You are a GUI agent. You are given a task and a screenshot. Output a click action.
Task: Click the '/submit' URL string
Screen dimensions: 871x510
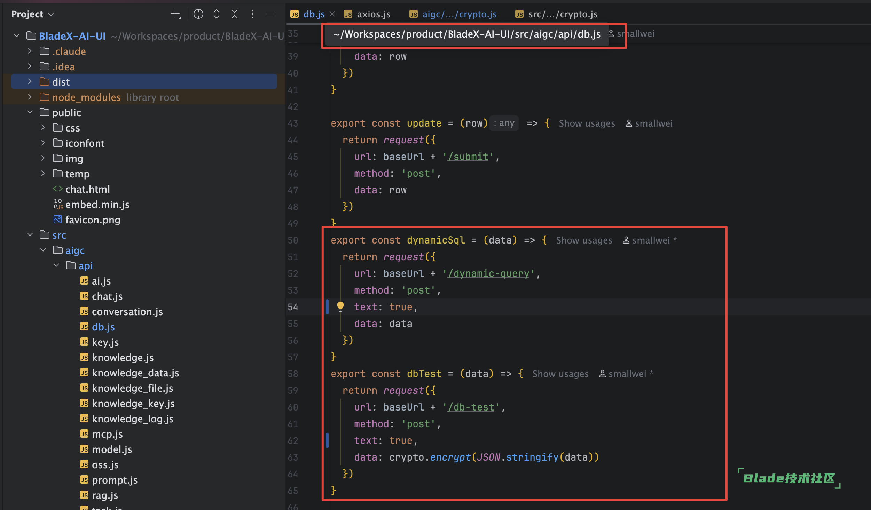[468, 157]
